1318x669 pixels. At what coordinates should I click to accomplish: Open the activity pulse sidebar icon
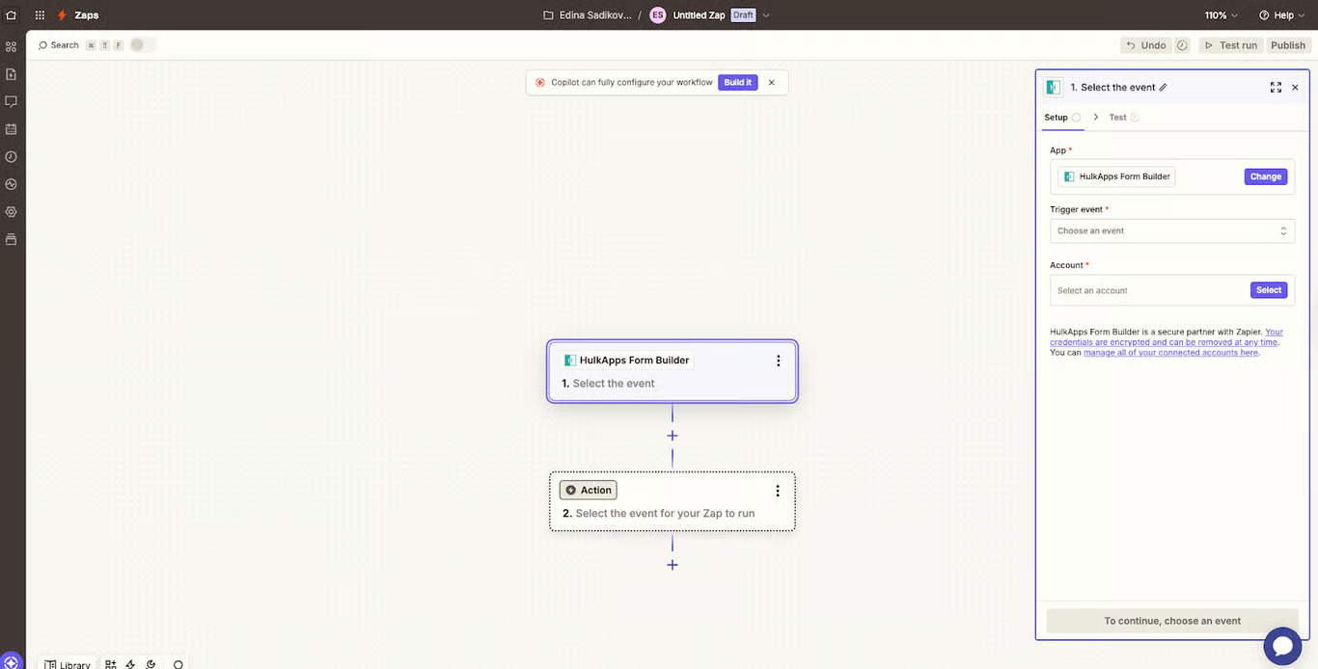[11, 183]
